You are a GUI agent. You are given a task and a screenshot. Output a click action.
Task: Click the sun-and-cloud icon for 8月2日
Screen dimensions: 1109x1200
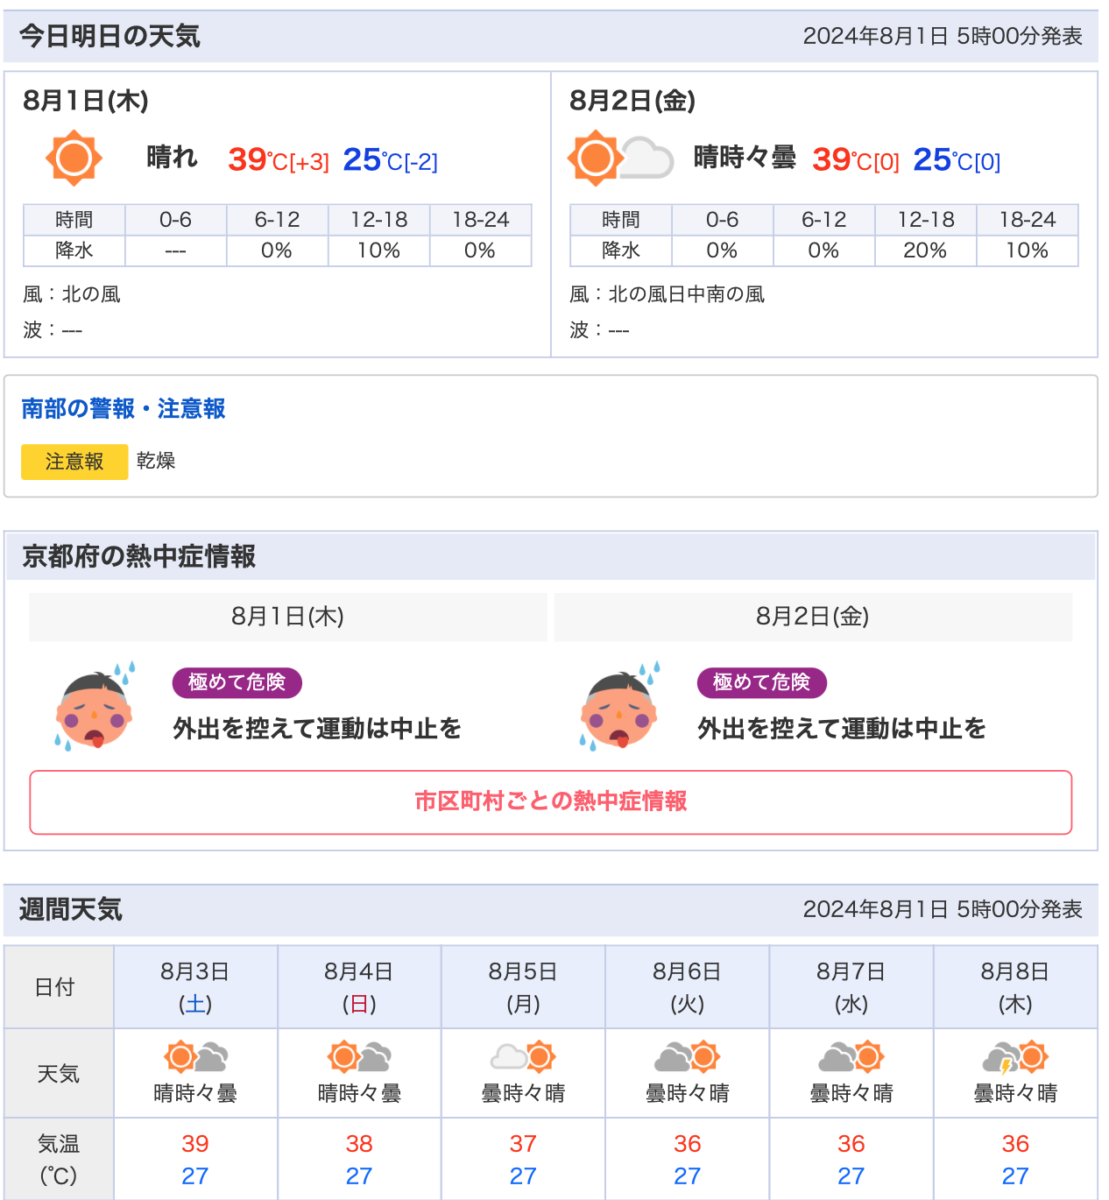[620, 159]
